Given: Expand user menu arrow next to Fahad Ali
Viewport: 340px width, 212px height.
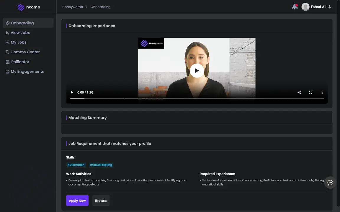Looking at the screenshot, I should click(x=330, y=7).
